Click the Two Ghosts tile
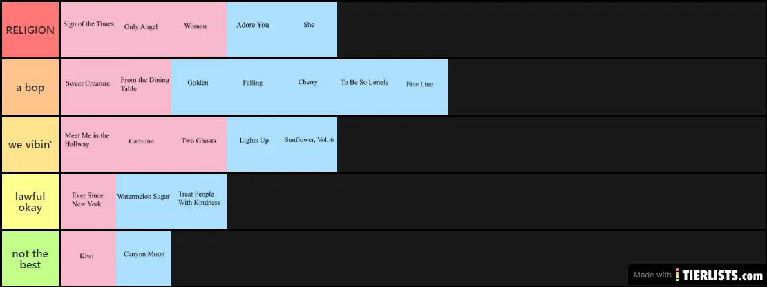Image resolution: width=767 pixels, height=287 pixels. pyautogui.click(x=199, y=144)
